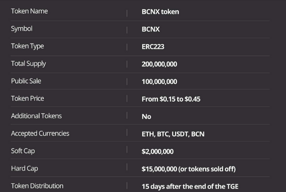Select the ETH, BTC, USDT, BCN value
286x192 pixels.
(x=172, y=134)
